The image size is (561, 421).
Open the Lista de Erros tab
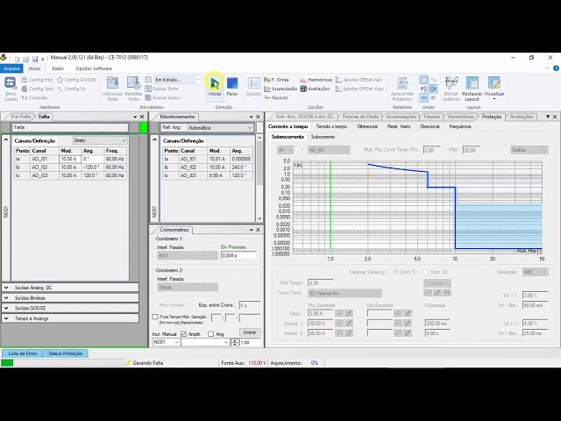click(x=22, y=353)
